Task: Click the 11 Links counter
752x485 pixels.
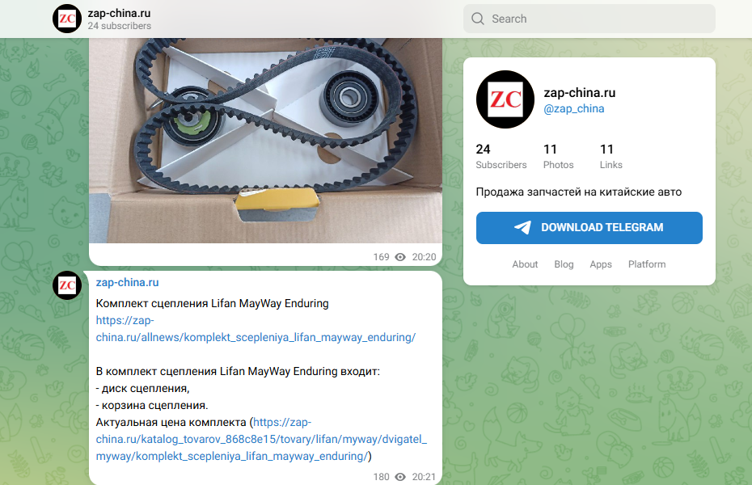Action: pyautogui.click(x=611, y=156)
